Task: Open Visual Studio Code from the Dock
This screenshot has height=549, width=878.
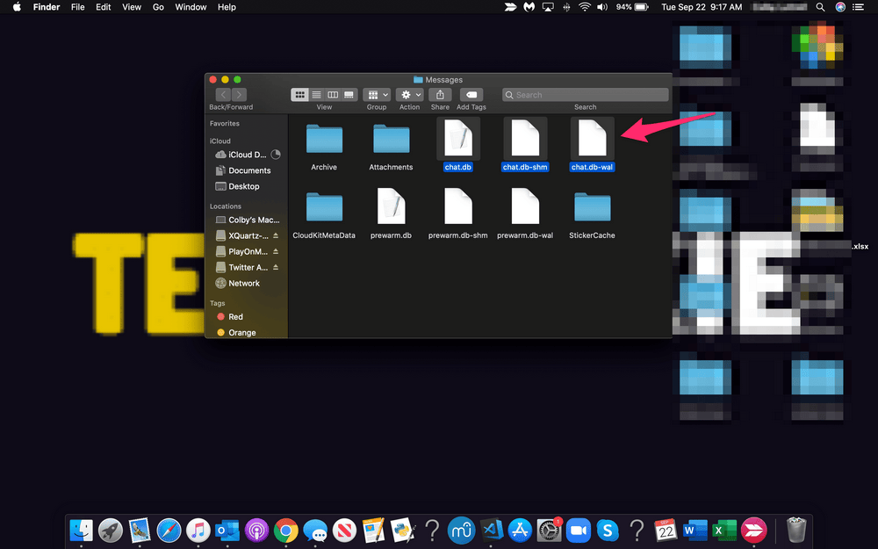Action: [x=490, y=531]
